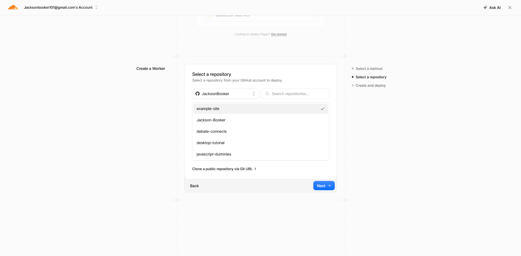This screenshot has height=256, width=521.
Task: Close the Create a Worker wizard
Action: pos(510,8)
